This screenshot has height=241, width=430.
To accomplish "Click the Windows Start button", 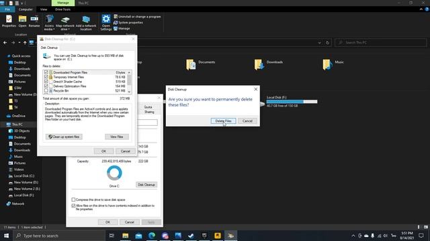I will click(x=6, y=236).
